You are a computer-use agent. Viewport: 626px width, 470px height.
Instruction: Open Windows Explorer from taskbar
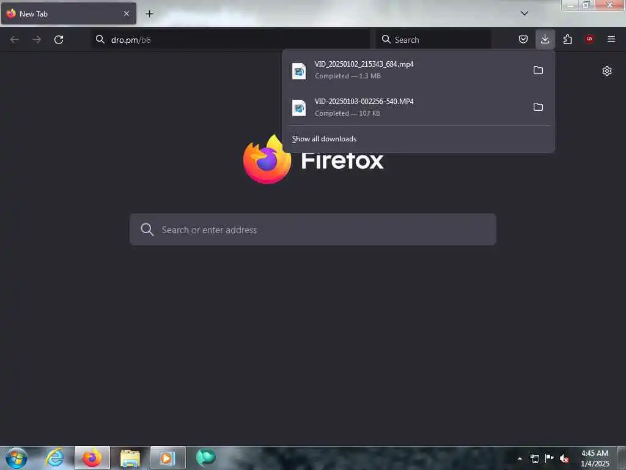[x=130, y=458]
